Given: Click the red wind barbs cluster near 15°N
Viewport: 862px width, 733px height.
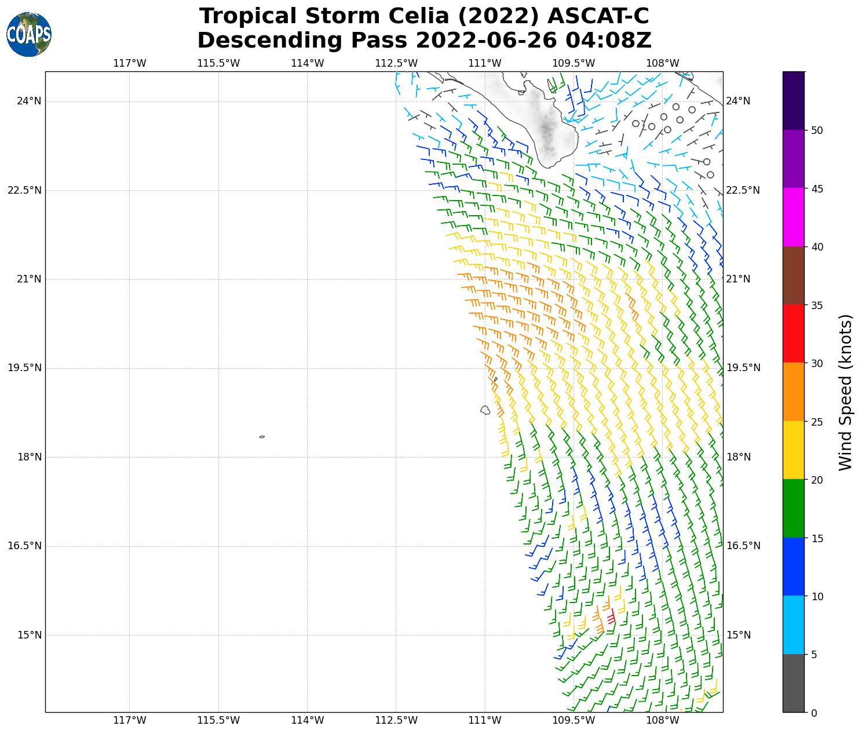Looking at the screenshot, I should [x=610, y=616].
